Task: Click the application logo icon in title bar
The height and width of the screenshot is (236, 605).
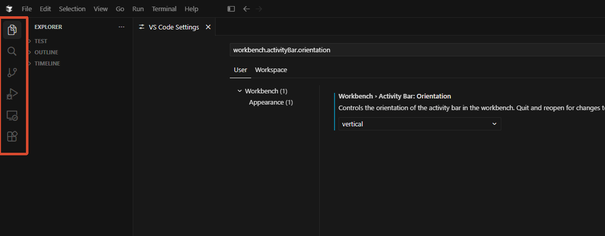Action: 9,9
